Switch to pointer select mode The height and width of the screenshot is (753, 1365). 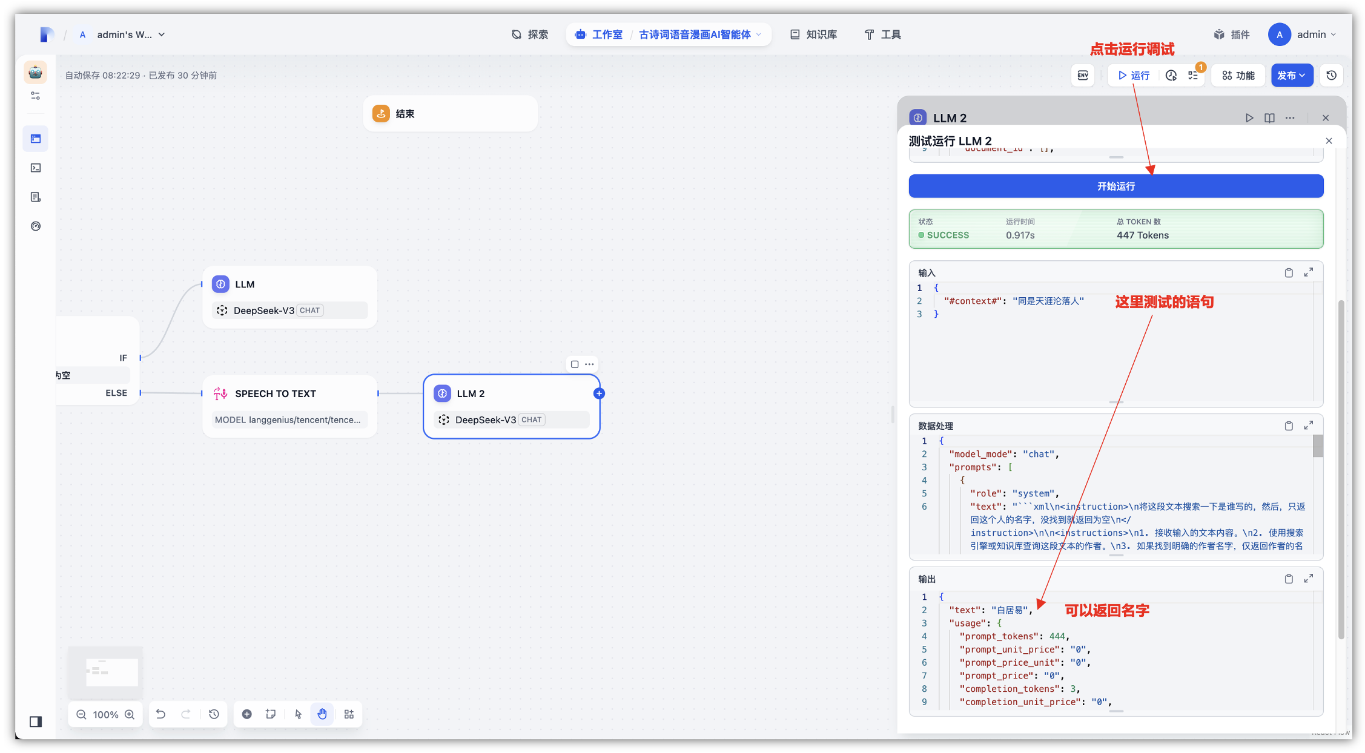click(x=298, y=714)
